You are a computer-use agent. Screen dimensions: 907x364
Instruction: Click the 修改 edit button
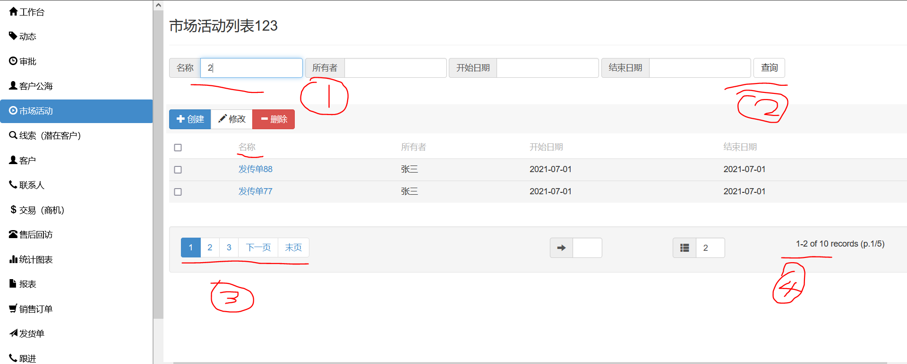click(231, 119)
